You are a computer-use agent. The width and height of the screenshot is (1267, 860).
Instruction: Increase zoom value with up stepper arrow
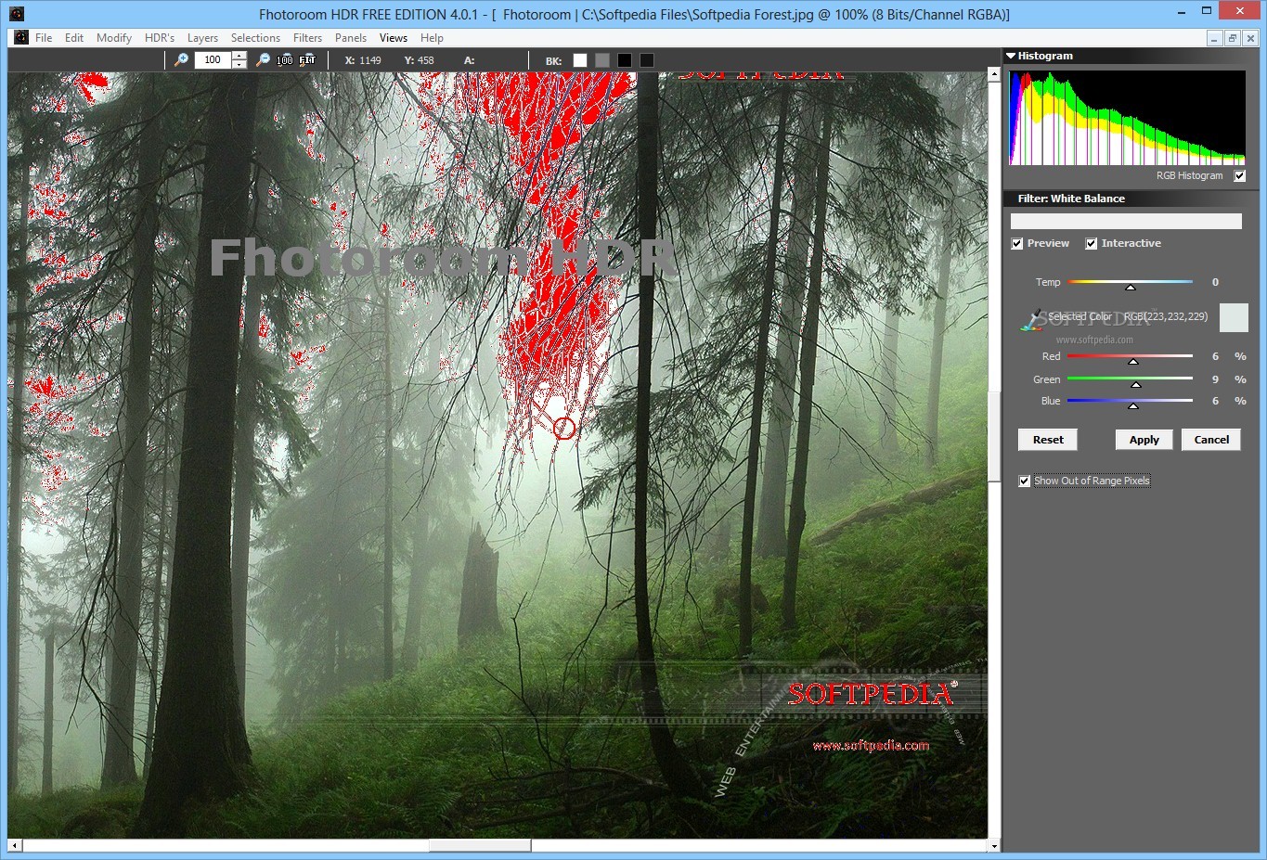239,55
